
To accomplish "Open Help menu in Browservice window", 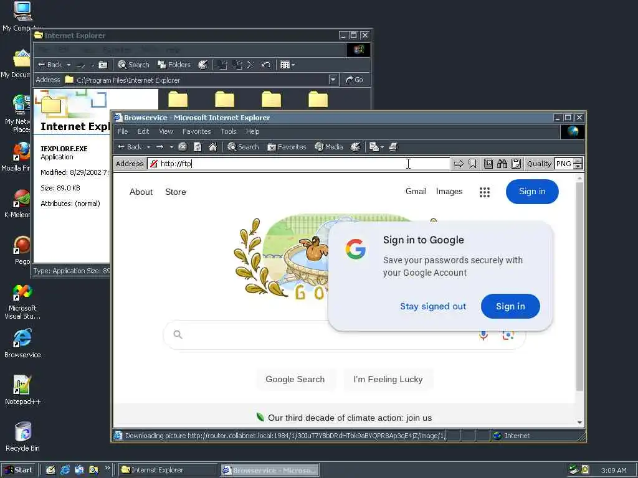I will 253,132.
